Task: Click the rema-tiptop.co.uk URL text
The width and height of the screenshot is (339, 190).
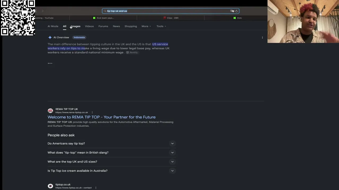Action: click(72, 112)
